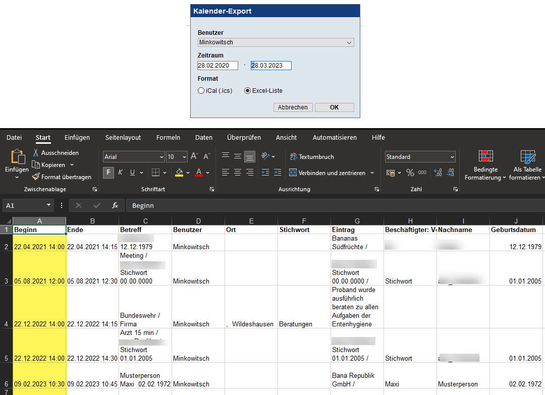The width and height of the screenshot is (545, 395).
Task: Apply italic formatting with K button
Action: tap(121, 173)
